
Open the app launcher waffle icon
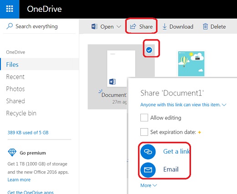click(x=10, y=9)
